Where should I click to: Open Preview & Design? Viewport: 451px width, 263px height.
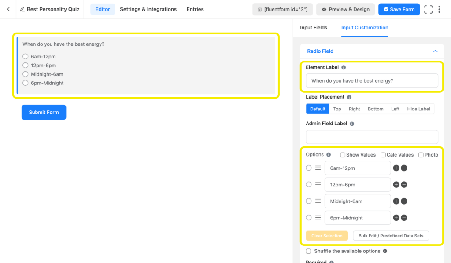(345, 9)
